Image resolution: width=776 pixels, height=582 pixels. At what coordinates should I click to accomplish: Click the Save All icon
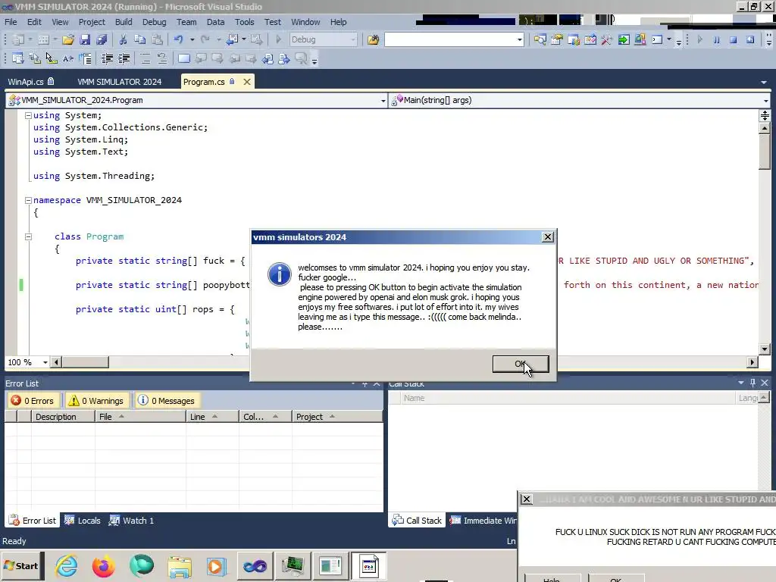coord(102,39)
